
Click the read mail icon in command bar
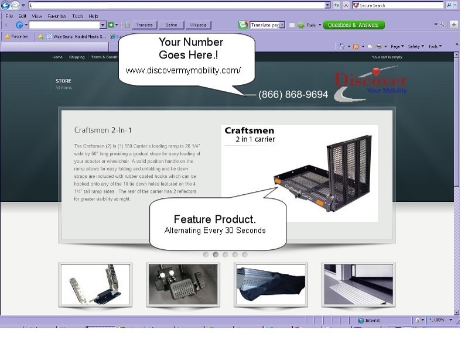370,46
